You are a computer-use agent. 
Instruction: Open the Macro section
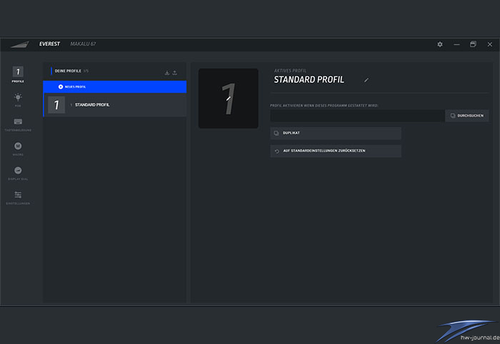[x=18, y=149]
